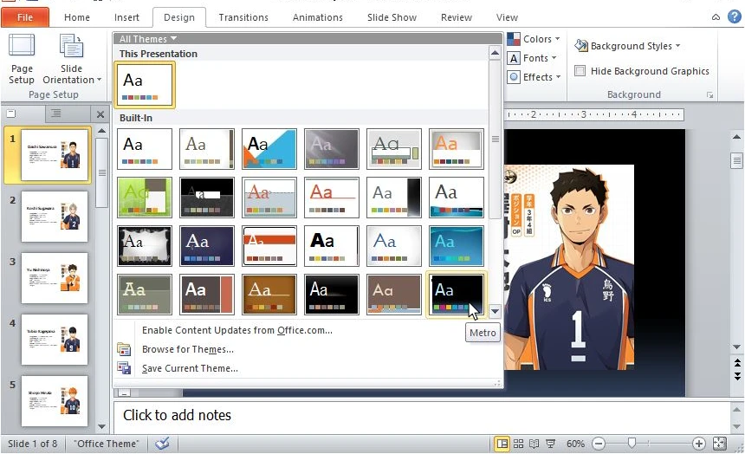
Task: Select the Metro dark theme thumbnail
Action: [457, 295]
